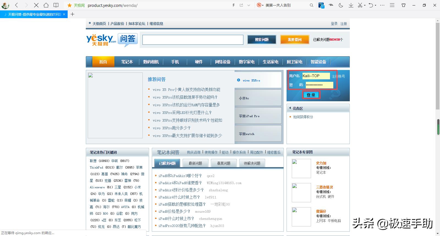Open question vivo X5Pro跑分多少？

click(172, 128)
